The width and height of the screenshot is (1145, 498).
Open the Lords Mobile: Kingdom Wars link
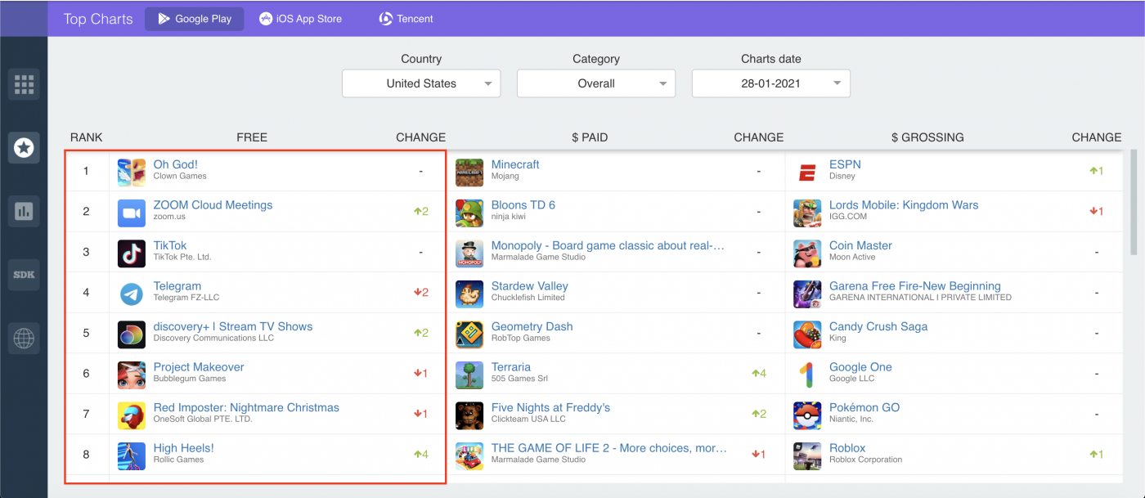point(904,205)
